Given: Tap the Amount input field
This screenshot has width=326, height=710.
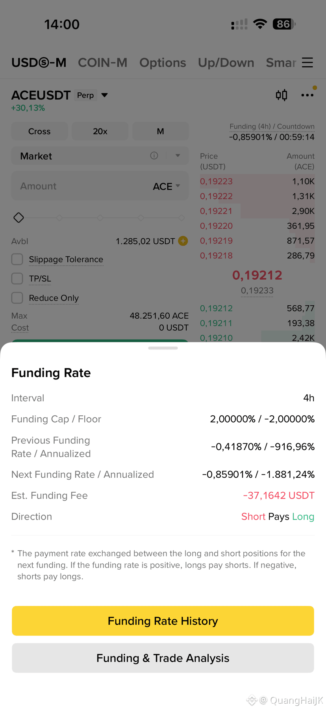Looking at the screenshot, I should tap(100, 186).
